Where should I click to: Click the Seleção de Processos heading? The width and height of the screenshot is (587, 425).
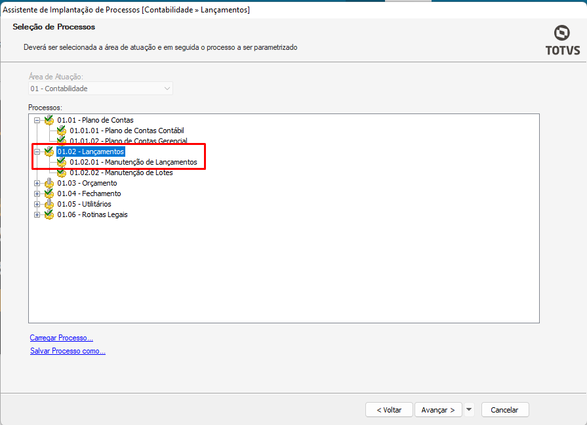pos(54,27)
